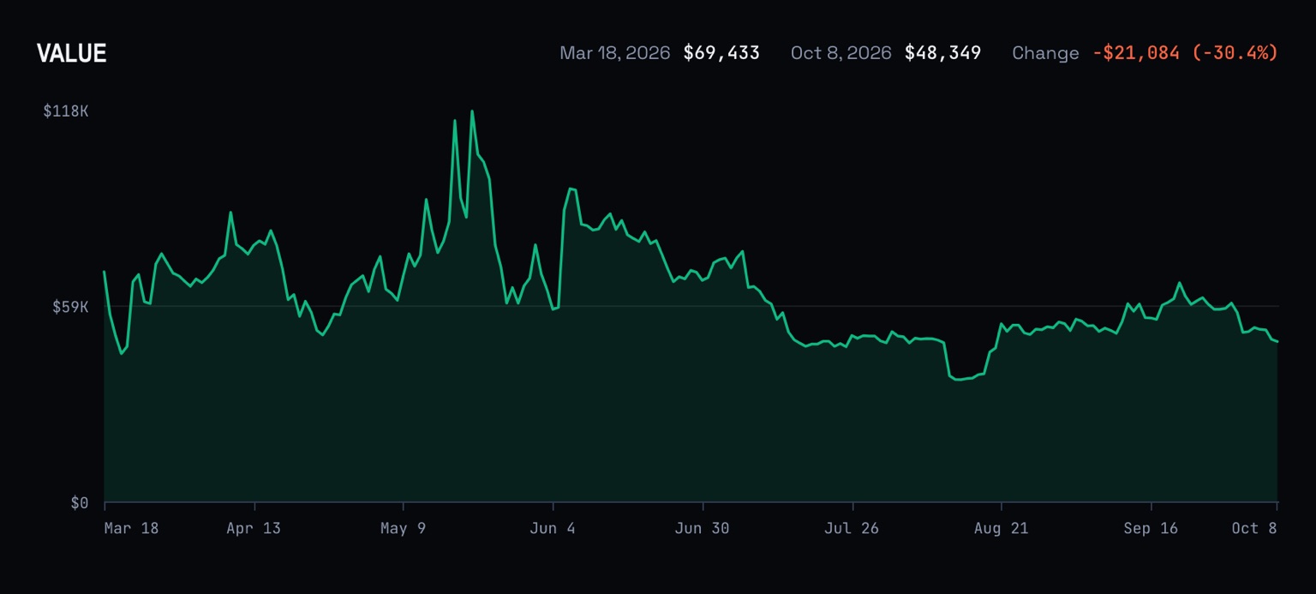Click the $59K y-axis label

[70, 306]
